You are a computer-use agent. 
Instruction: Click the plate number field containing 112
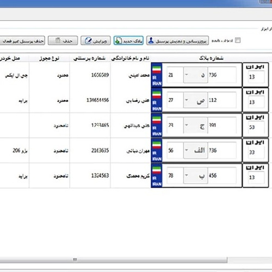(222, 100)
